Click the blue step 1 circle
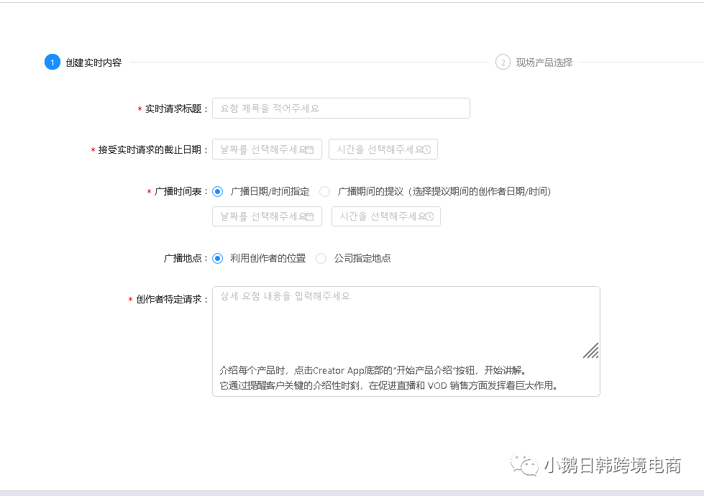Screen dimensions: 704x496 (x=52, y=63)
